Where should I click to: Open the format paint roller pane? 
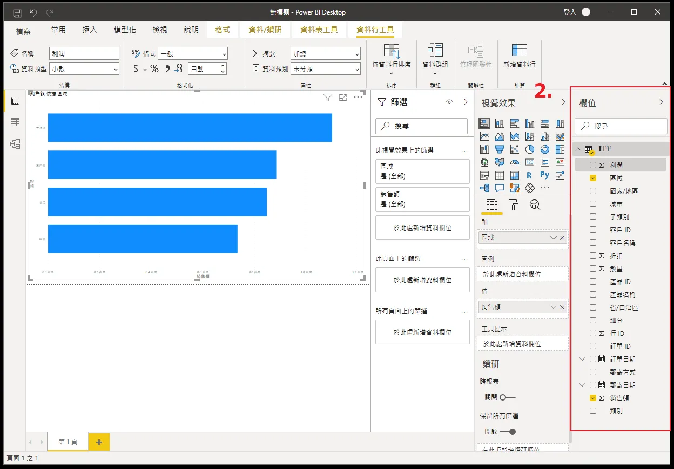point(514,205)
